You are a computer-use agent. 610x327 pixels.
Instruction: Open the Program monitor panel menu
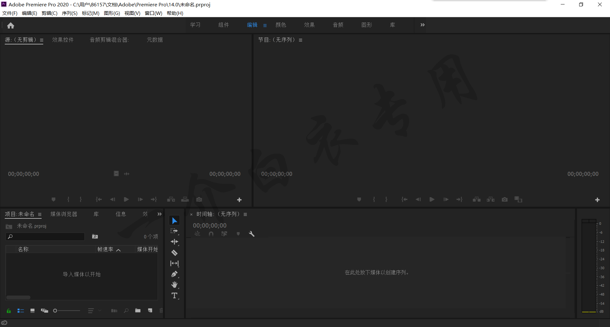pos(301,40)
